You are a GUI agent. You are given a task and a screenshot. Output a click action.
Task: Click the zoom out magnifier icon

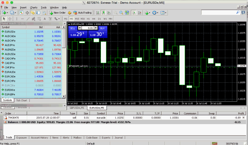click(121, 13)
